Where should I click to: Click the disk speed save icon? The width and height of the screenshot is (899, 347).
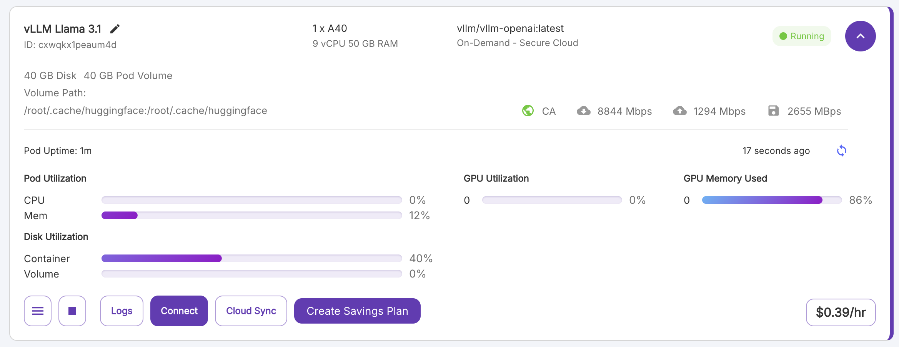[773, 111]
